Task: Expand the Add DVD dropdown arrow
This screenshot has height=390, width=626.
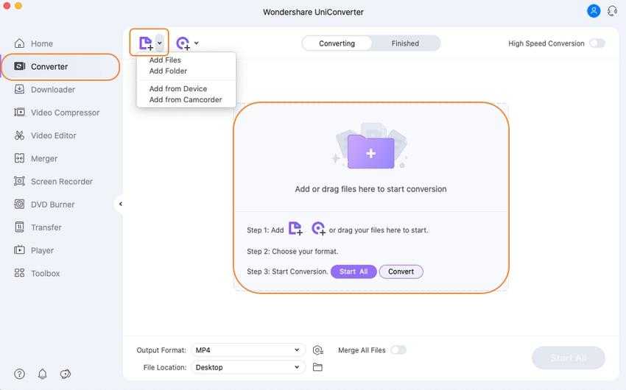Action: [x=196, y=43]
